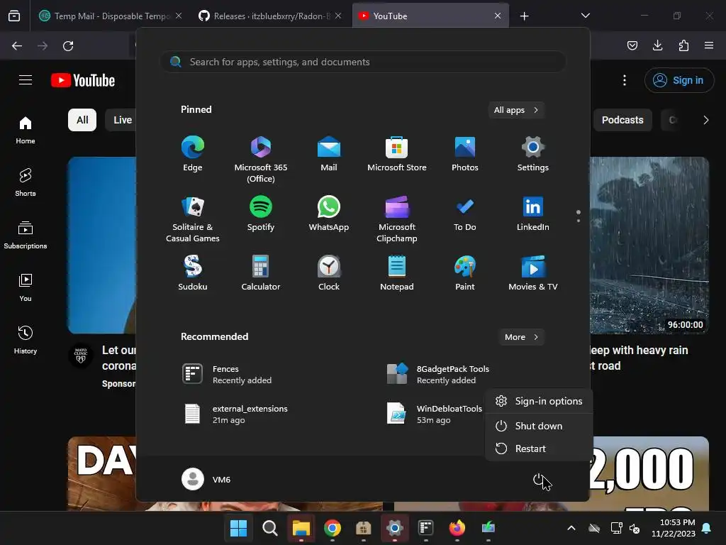Go to YouTube Subscriptions
This screenshot has width=726, height=545.
pyautogui.click(x=26, y=235)
